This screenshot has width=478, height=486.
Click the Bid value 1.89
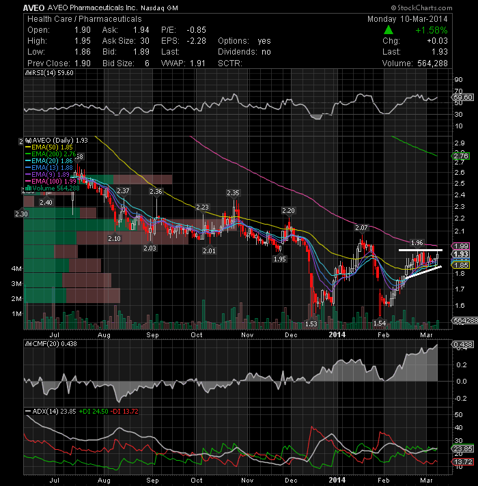[141, 52]
